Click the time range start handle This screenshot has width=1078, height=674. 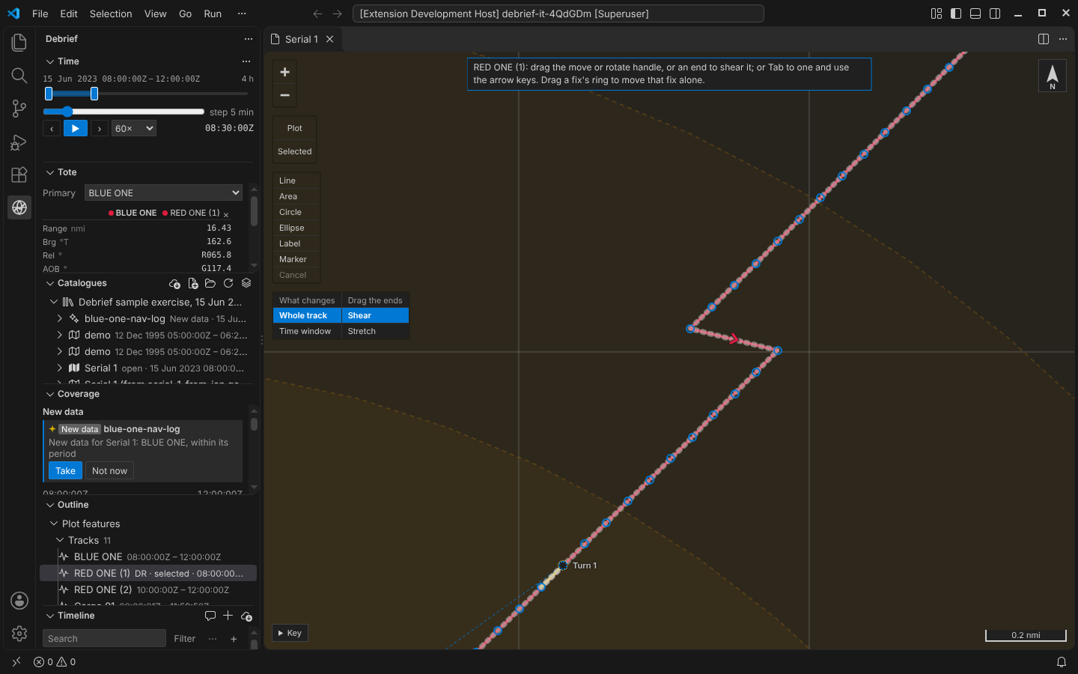(49, 94)
